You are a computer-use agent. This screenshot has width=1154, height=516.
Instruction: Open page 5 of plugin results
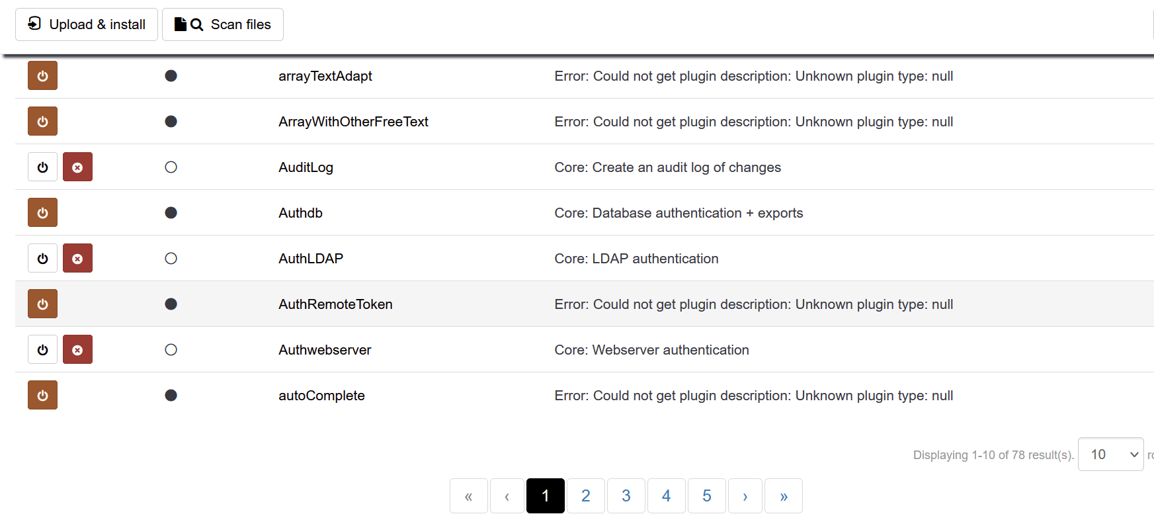707,496
